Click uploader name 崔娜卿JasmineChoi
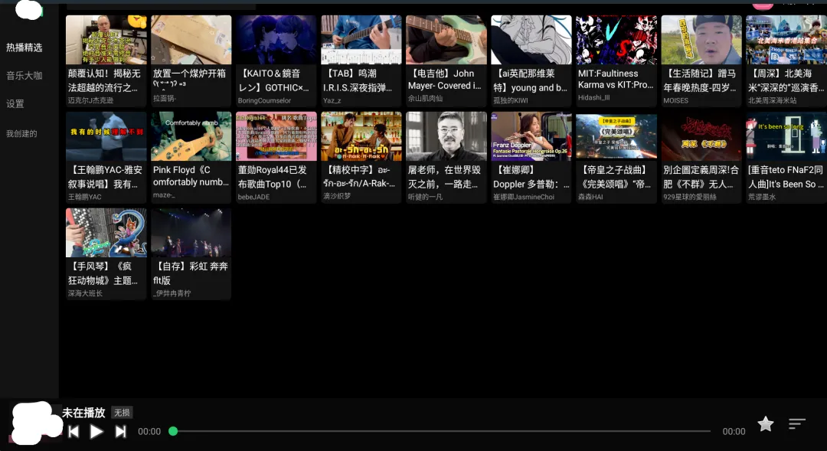827x451 pixels. (524, 197)
